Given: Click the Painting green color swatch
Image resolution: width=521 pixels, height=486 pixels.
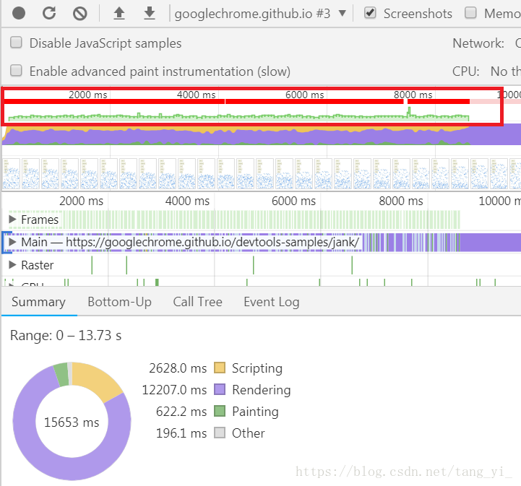Looking at the screenshot, I should 220,411.
